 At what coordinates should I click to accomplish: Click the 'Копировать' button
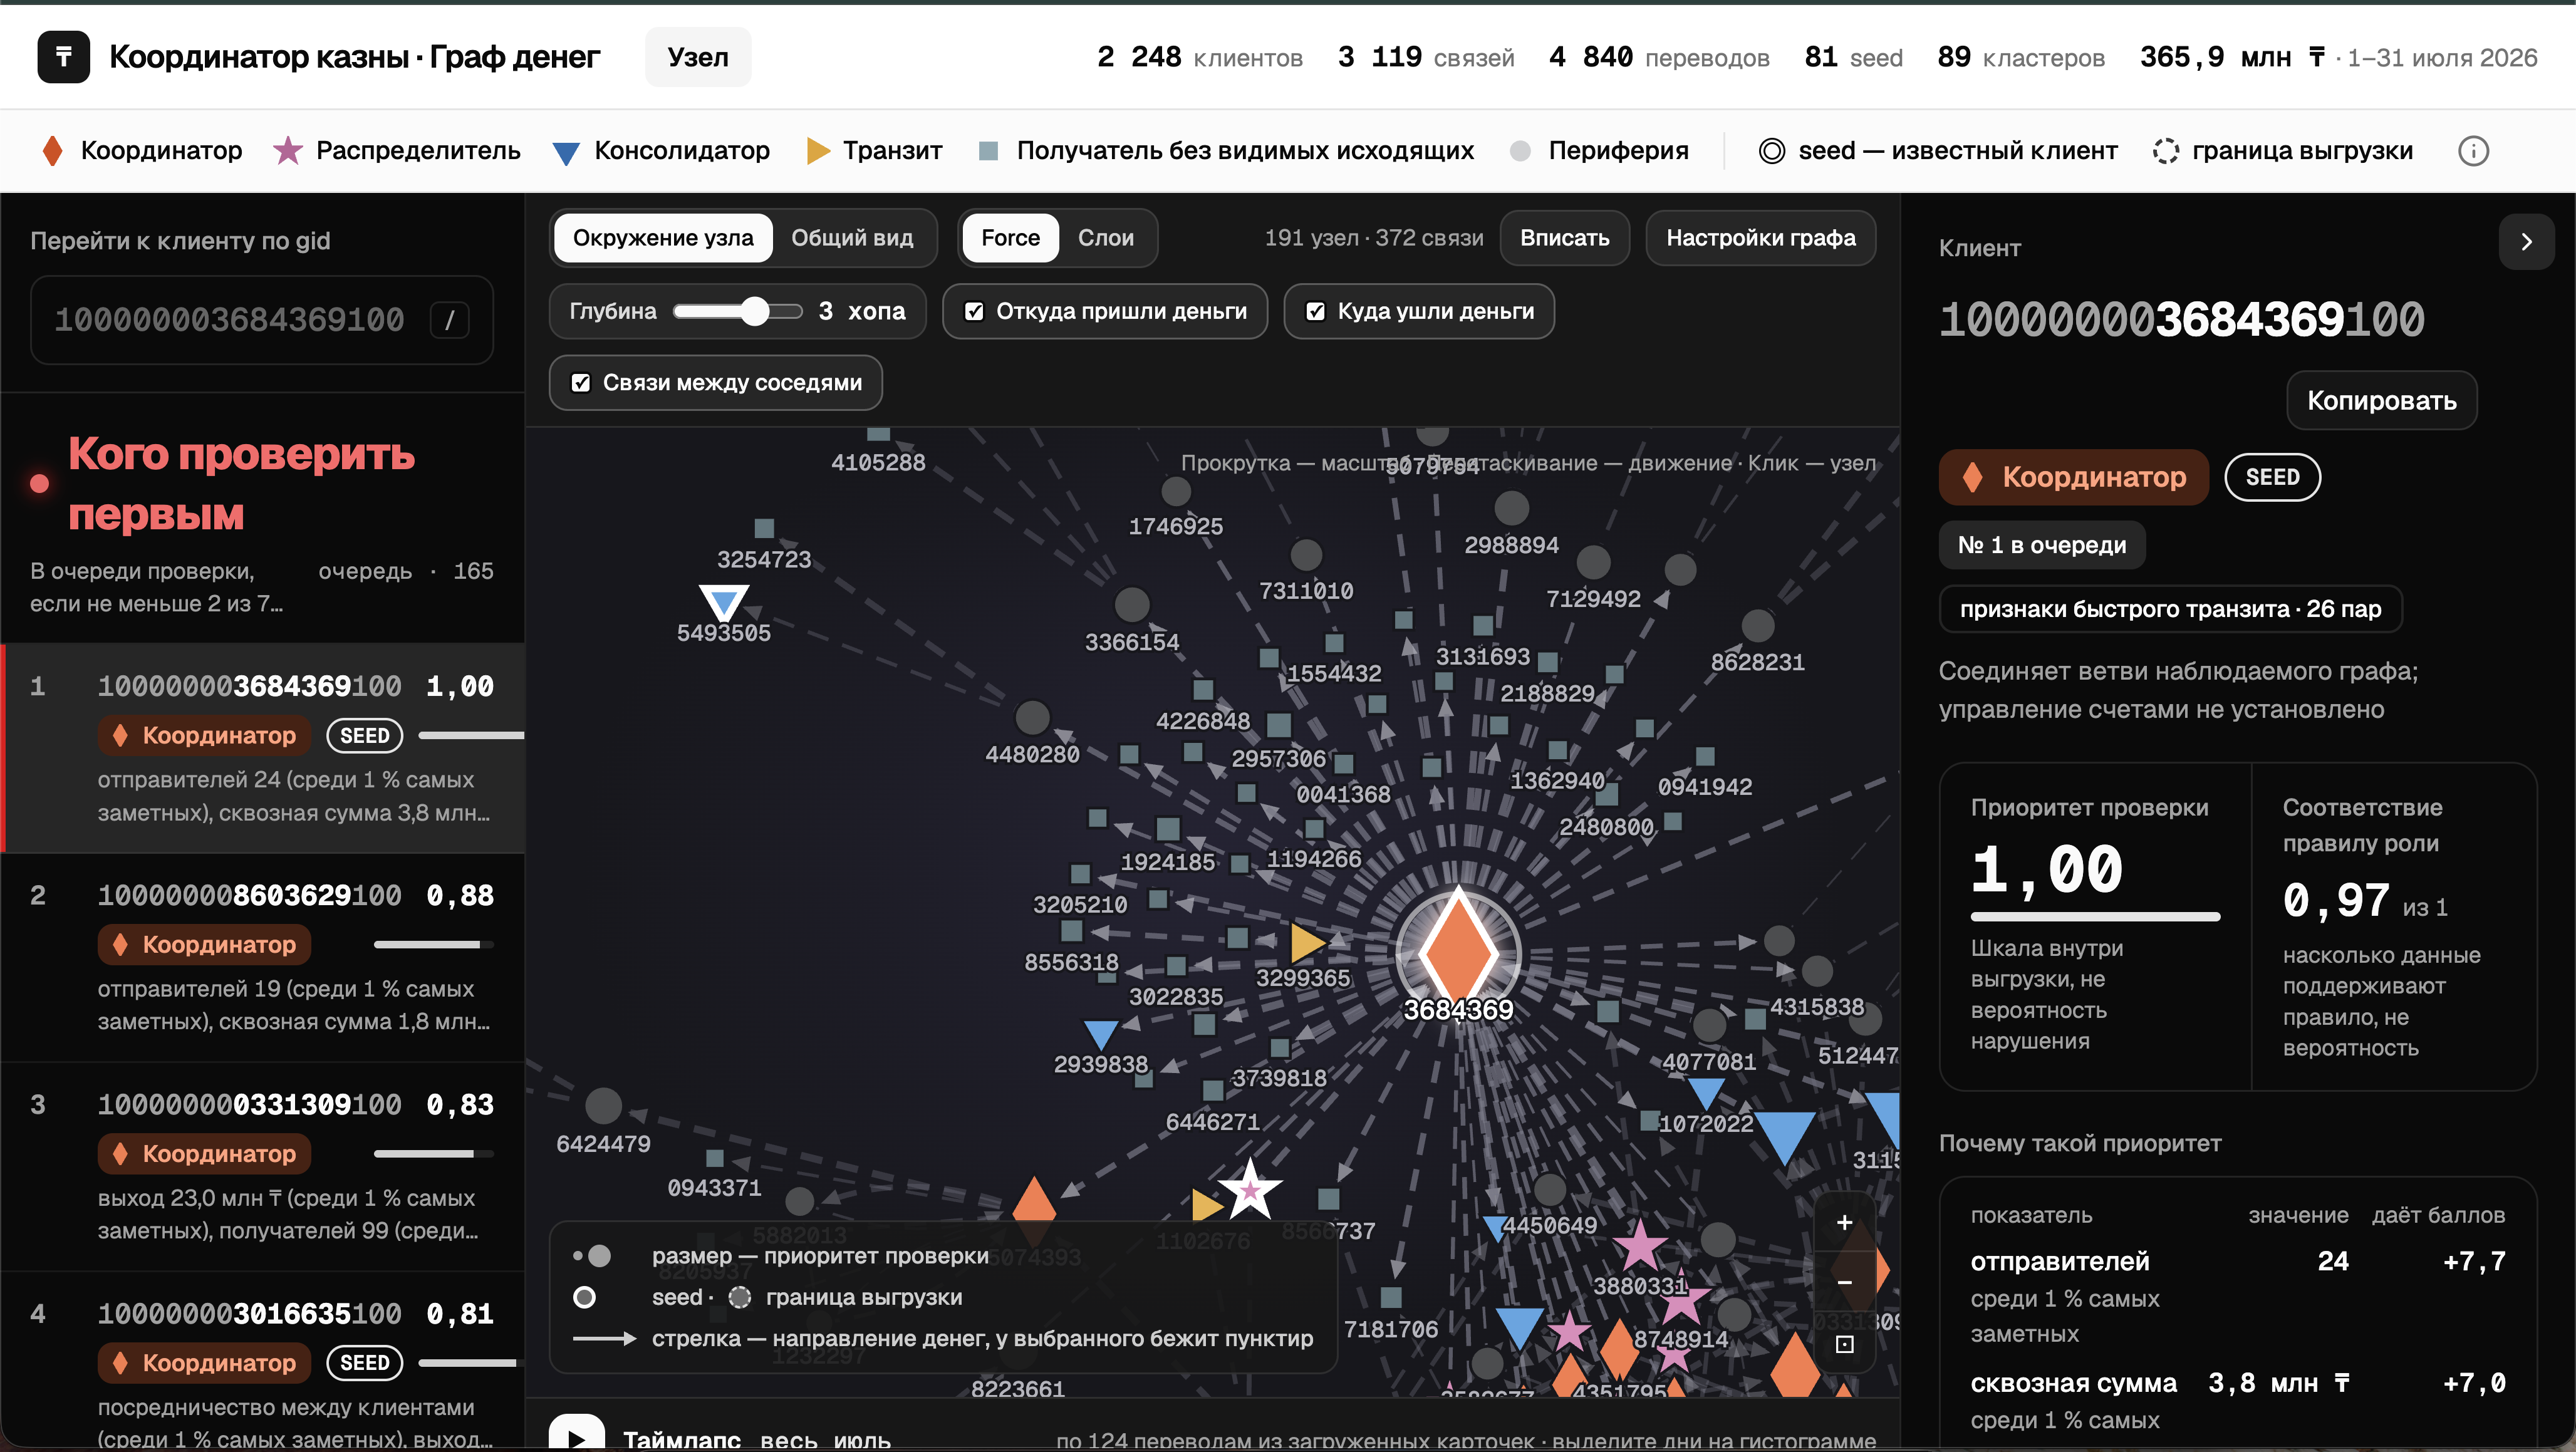(x=2381, y=401)
